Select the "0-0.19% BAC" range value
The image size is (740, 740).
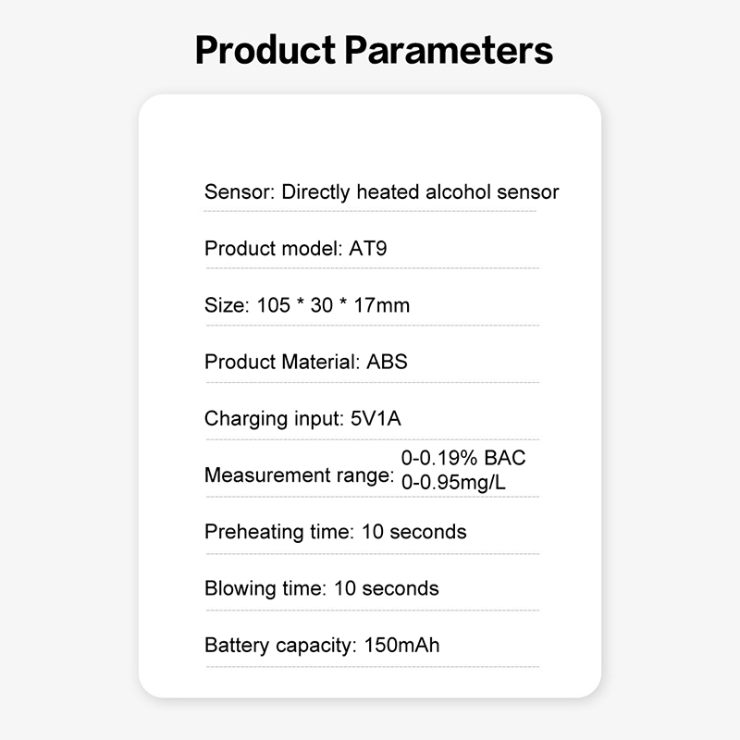(x=462, y=459)
